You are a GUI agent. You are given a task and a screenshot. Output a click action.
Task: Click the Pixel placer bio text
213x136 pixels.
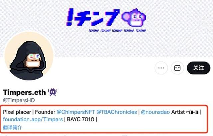pos(17,112)
